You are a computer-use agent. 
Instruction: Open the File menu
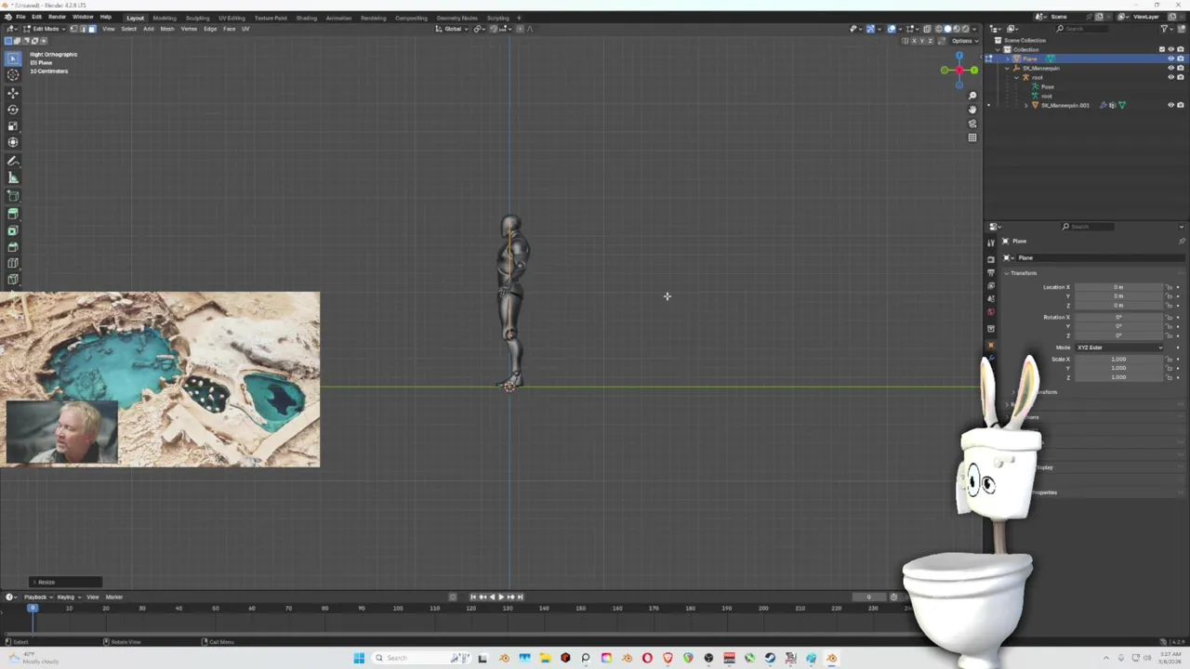20,17
